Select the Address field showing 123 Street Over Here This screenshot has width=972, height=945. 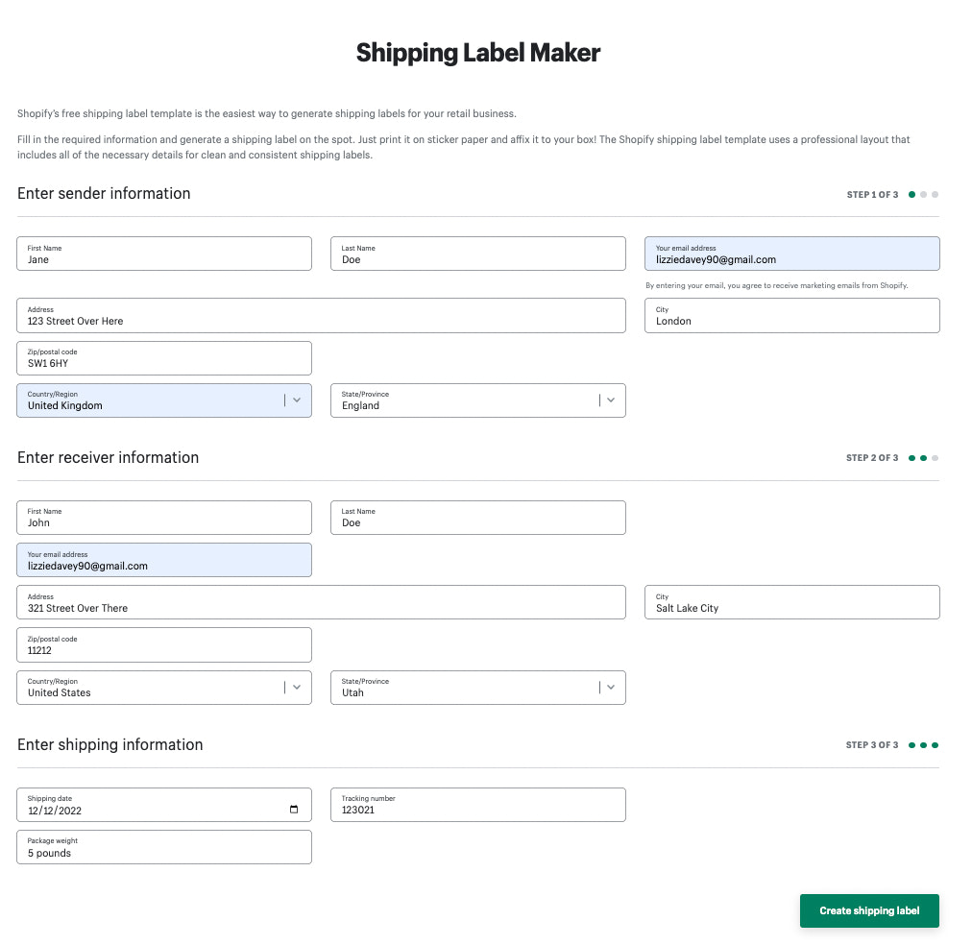[320, 315]
